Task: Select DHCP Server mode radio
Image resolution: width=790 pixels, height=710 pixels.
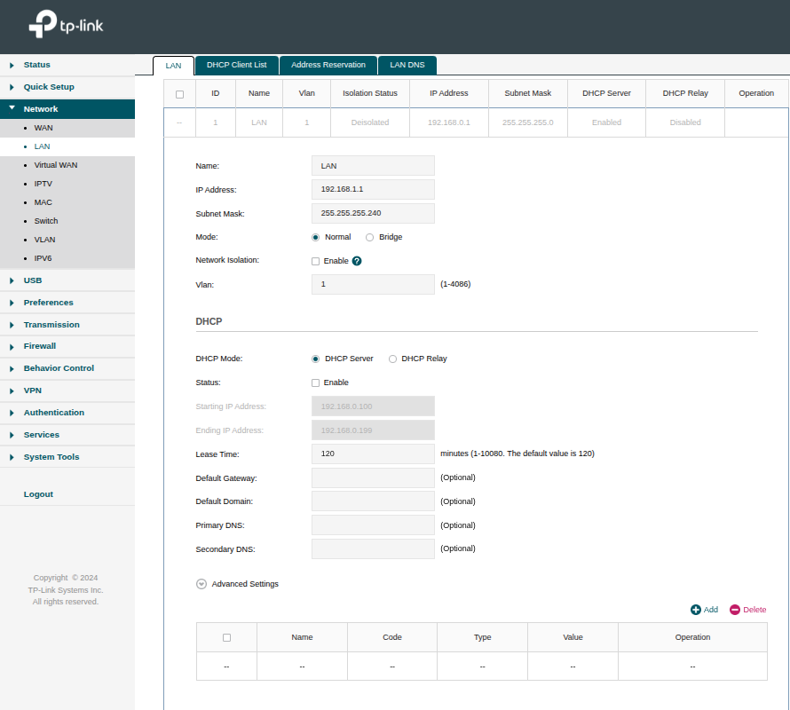Action: (x=315, y=359)
